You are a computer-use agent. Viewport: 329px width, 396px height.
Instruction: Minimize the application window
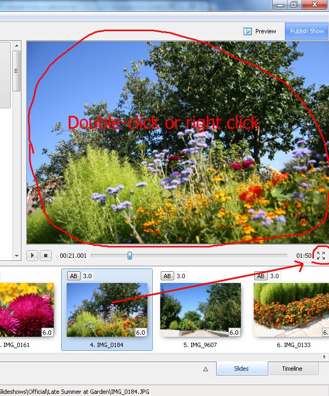(x=280, y=4)
